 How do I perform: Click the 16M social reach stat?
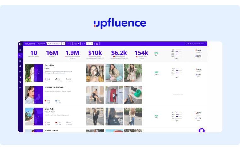[52, 54]
